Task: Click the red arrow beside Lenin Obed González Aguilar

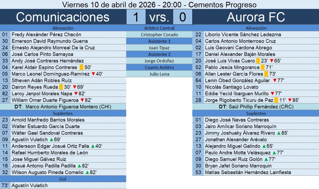Action: pos(274,81)
